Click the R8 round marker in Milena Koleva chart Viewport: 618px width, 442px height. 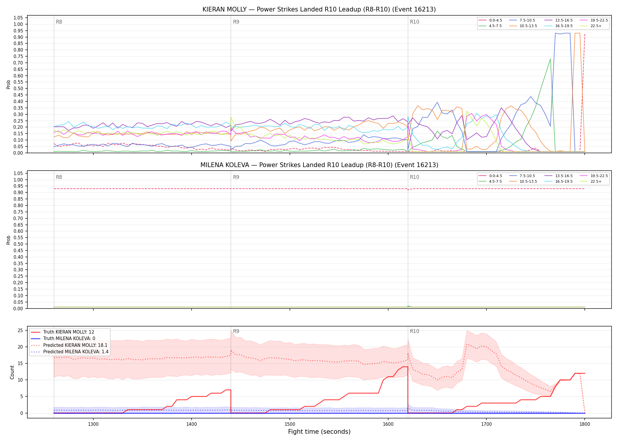pos(59,177)
